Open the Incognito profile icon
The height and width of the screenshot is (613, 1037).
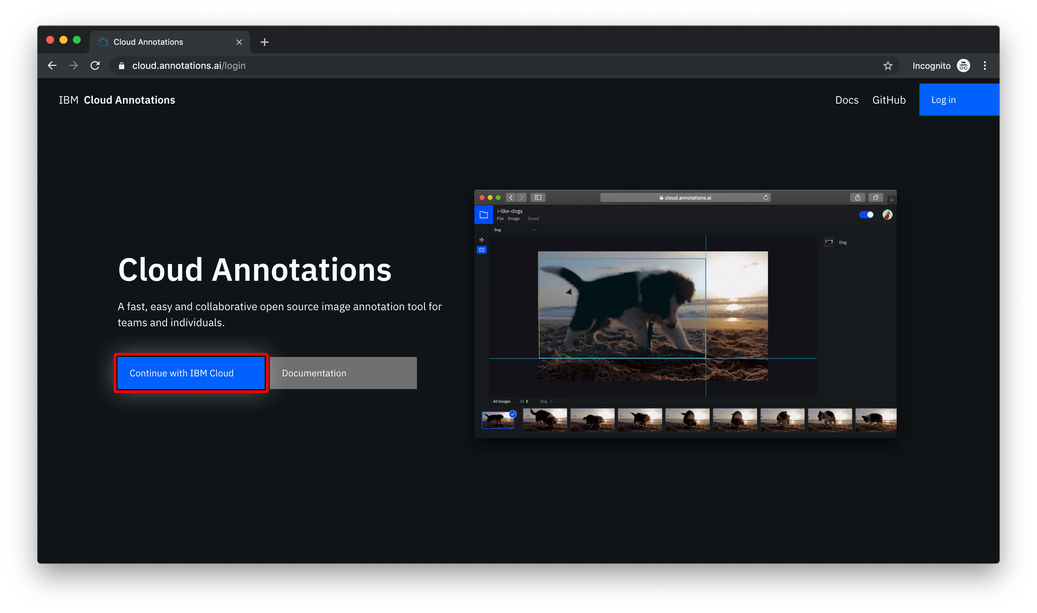click(964, 66)
